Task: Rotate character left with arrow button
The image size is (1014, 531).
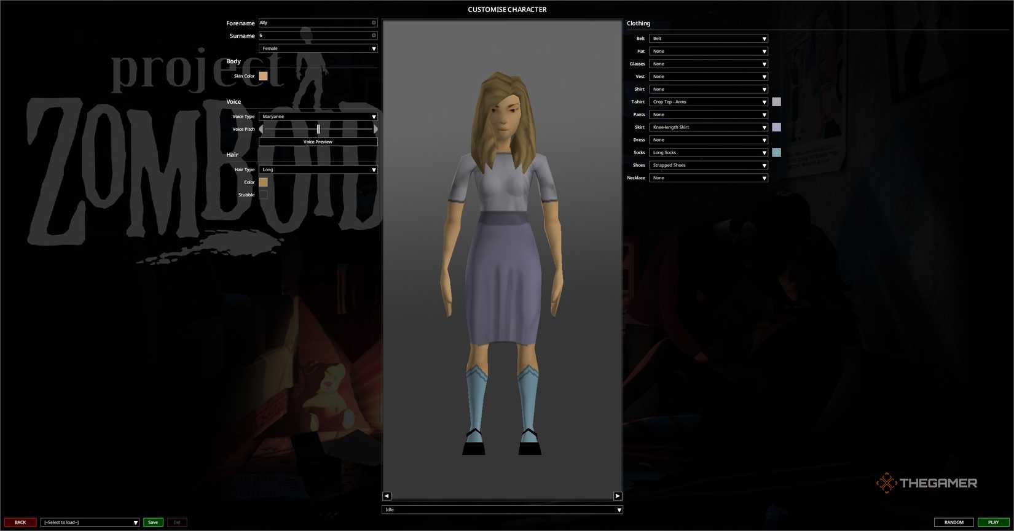Action: point(387,496)
